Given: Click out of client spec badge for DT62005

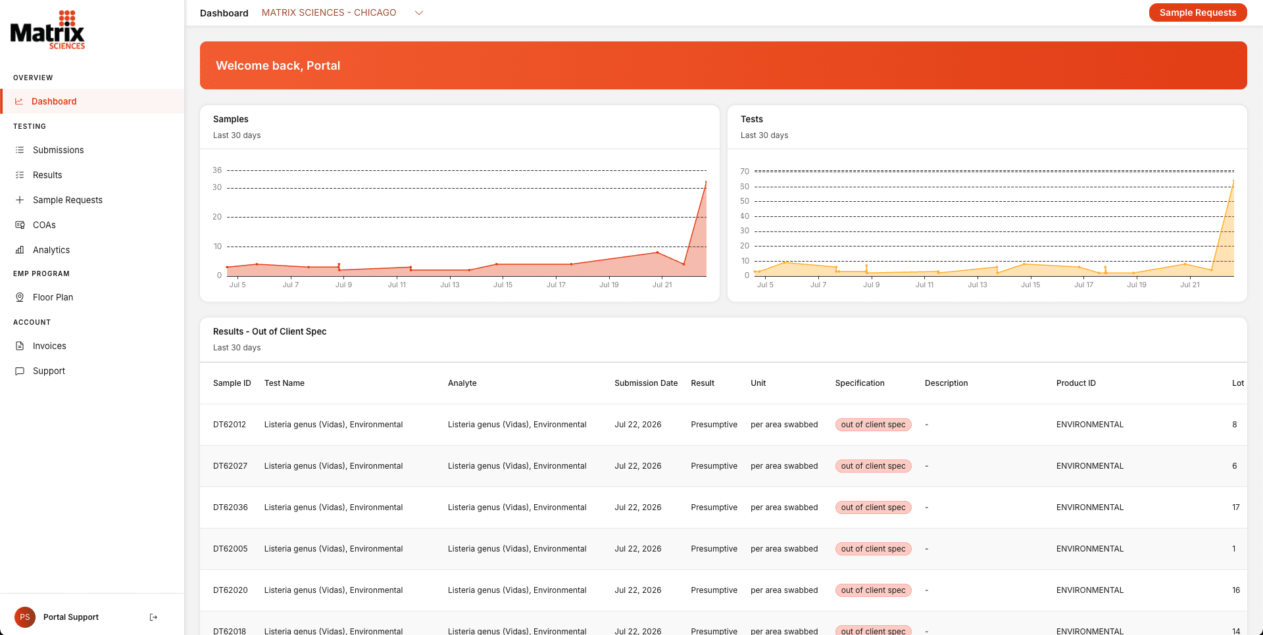Looking at the screenshot, I should coord(873,549).
